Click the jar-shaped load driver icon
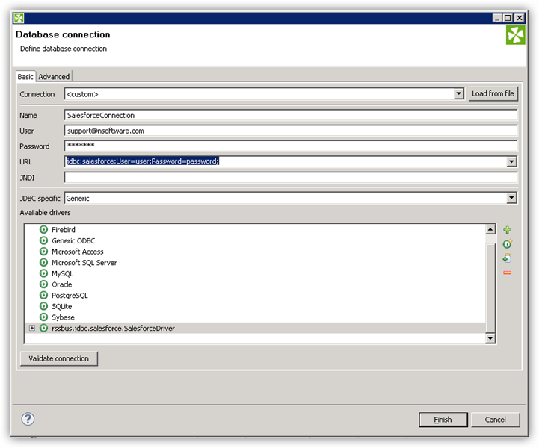The width and height of the screenshot is (539, 448). [x=508, y=258]
